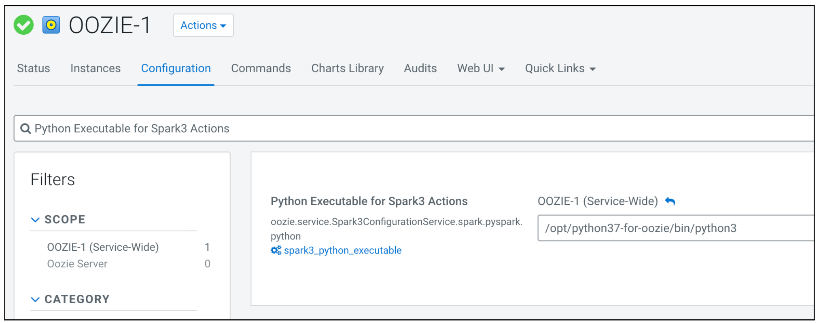
Task: Revert value to default using the arrow icon
Action: click(670, 201)
